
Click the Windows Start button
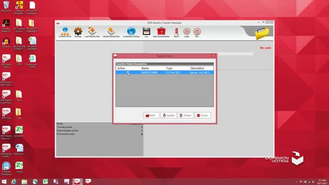coord(4,181)
